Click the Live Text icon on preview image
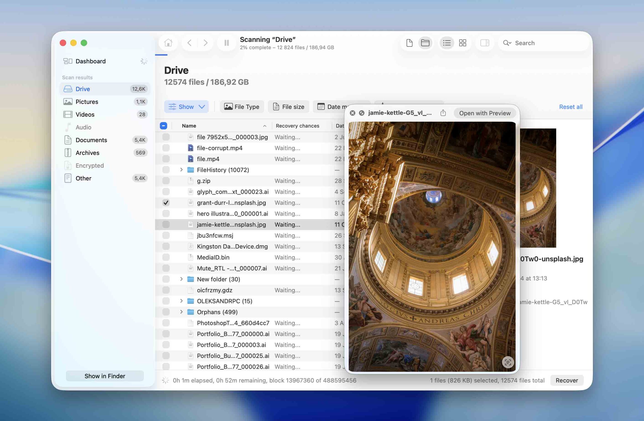The width and height of the screenshot is (644, 421). coord(508,362)
